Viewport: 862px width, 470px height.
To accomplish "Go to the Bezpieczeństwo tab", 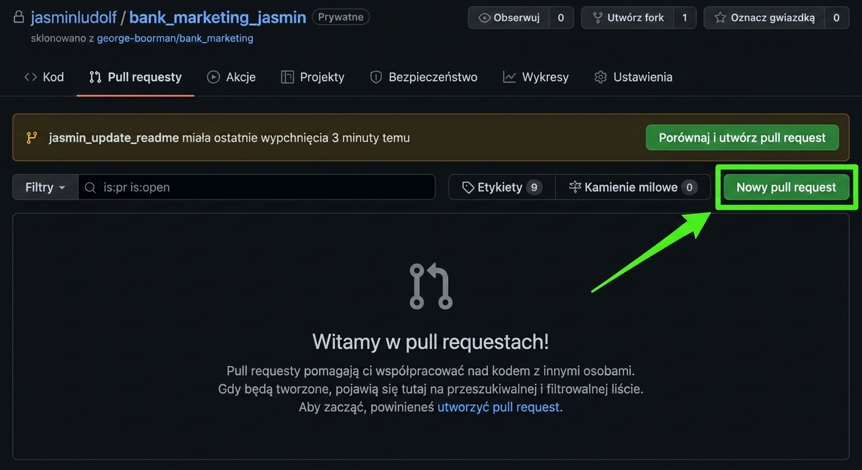I will coord(424,77).
